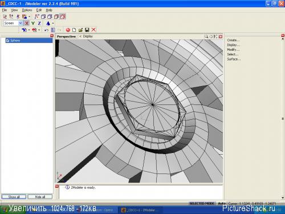
Task: Maximize the Perspective viewport
Action: click(221, 37)
